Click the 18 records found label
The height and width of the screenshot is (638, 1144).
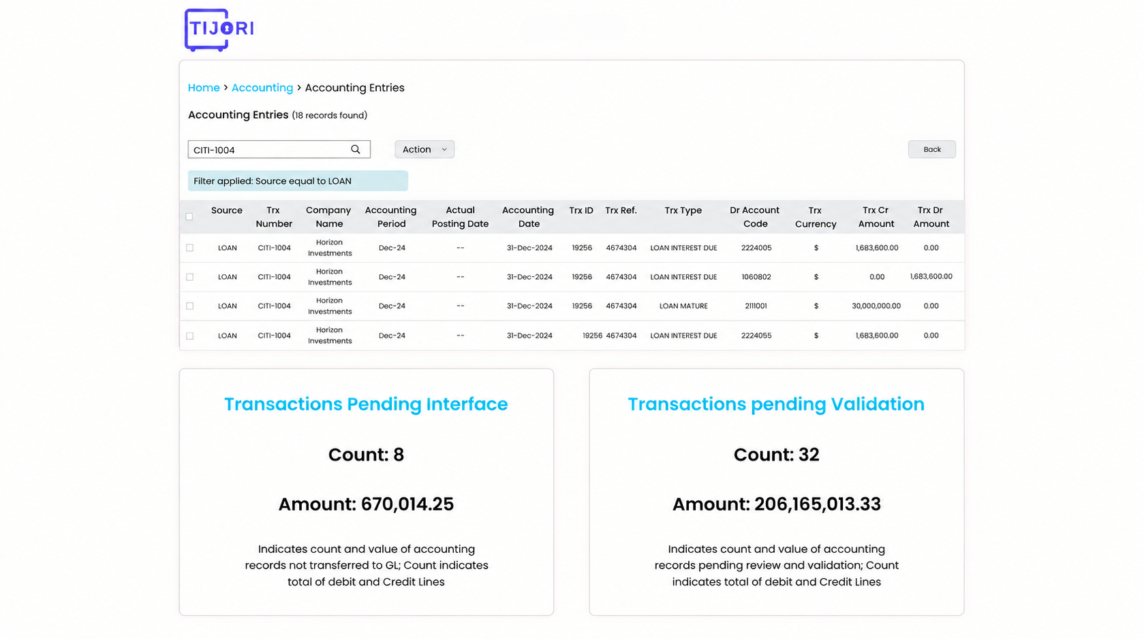coord(330,116)
